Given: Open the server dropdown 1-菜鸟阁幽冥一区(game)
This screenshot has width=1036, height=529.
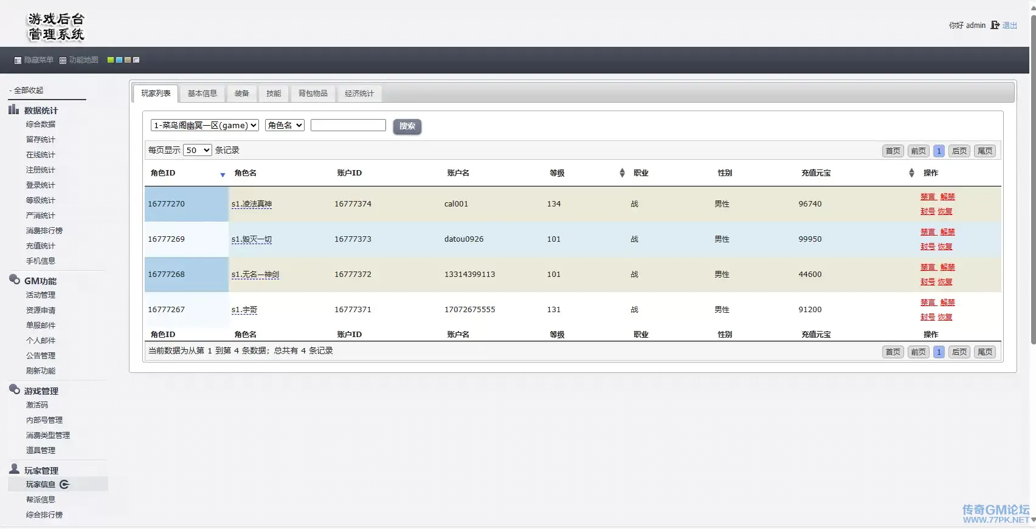Looking at the screenshot, I should click(205, 125).
